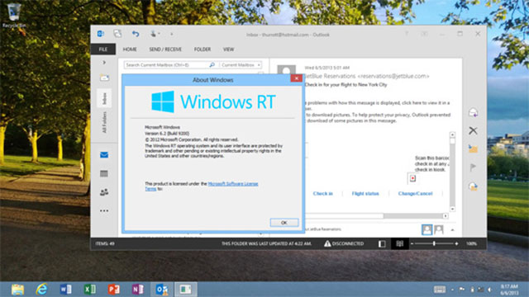Switch to Calendar view icon
This screenshot has width=529, height=297.
[104, 174]
